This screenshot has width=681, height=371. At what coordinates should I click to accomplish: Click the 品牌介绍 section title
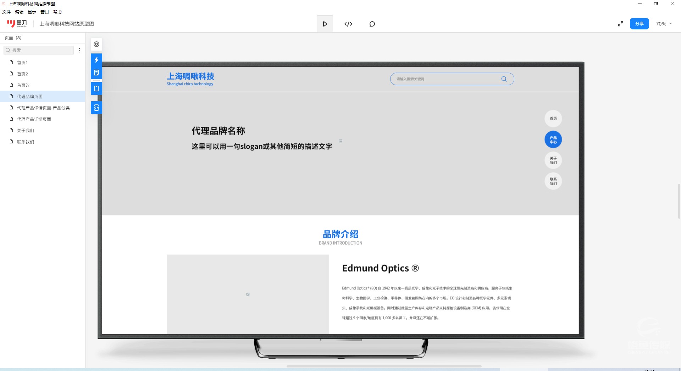340,234
